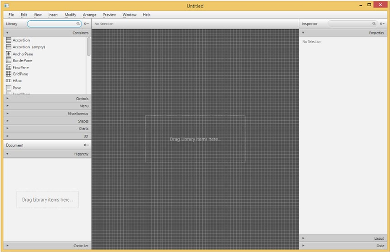Choose the HBox icon
The width and height of the screenshot is (390, 252).
pos(8,81)
